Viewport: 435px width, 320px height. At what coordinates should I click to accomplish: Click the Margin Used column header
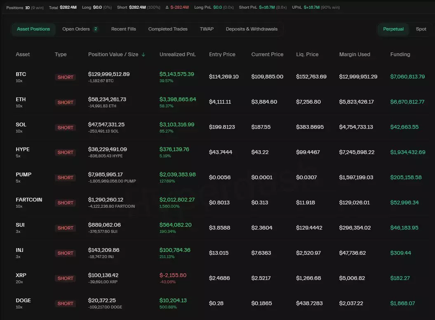tap(354, 55)
